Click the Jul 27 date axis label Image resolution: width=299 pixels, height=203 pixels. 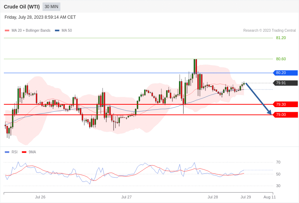click(126, 197)
